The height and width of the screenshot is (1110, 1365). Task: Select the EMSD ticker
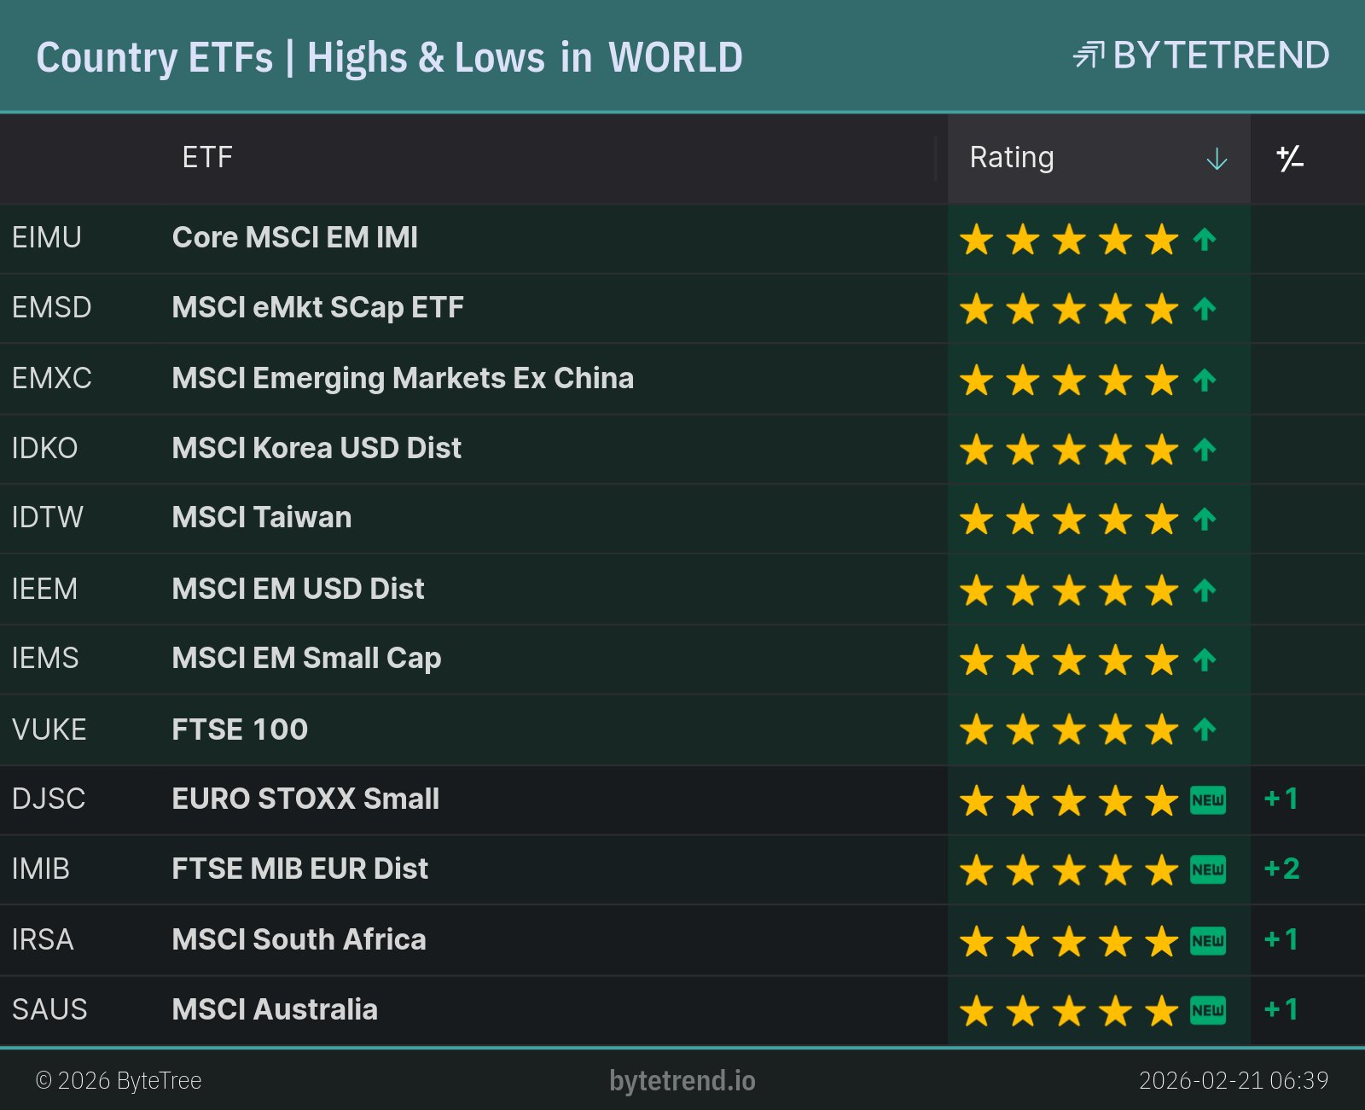pos(52,307)
